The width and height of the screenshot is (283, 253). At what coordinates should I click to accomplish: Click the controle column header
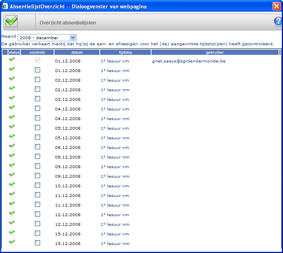coord(37,52)
